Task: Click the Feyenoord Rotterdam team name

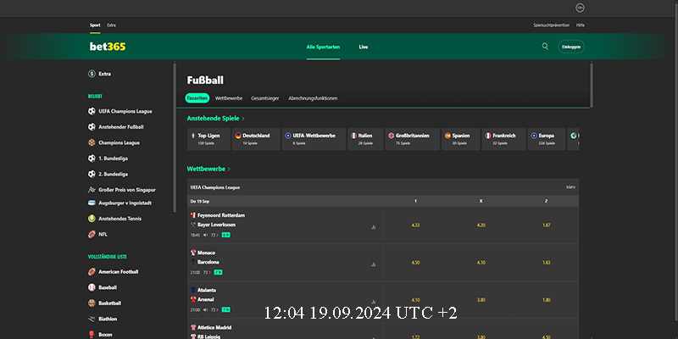Action: click(221, 215)
